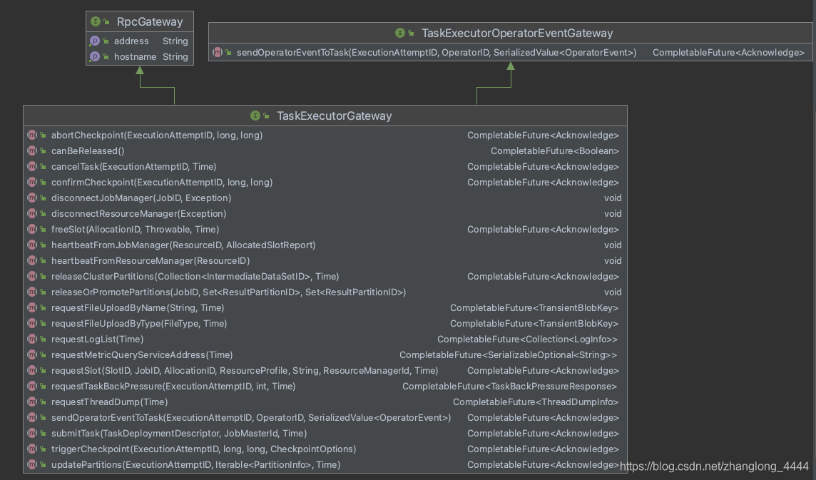
Task: Select requestSlot method signature text
Action: 245,371
